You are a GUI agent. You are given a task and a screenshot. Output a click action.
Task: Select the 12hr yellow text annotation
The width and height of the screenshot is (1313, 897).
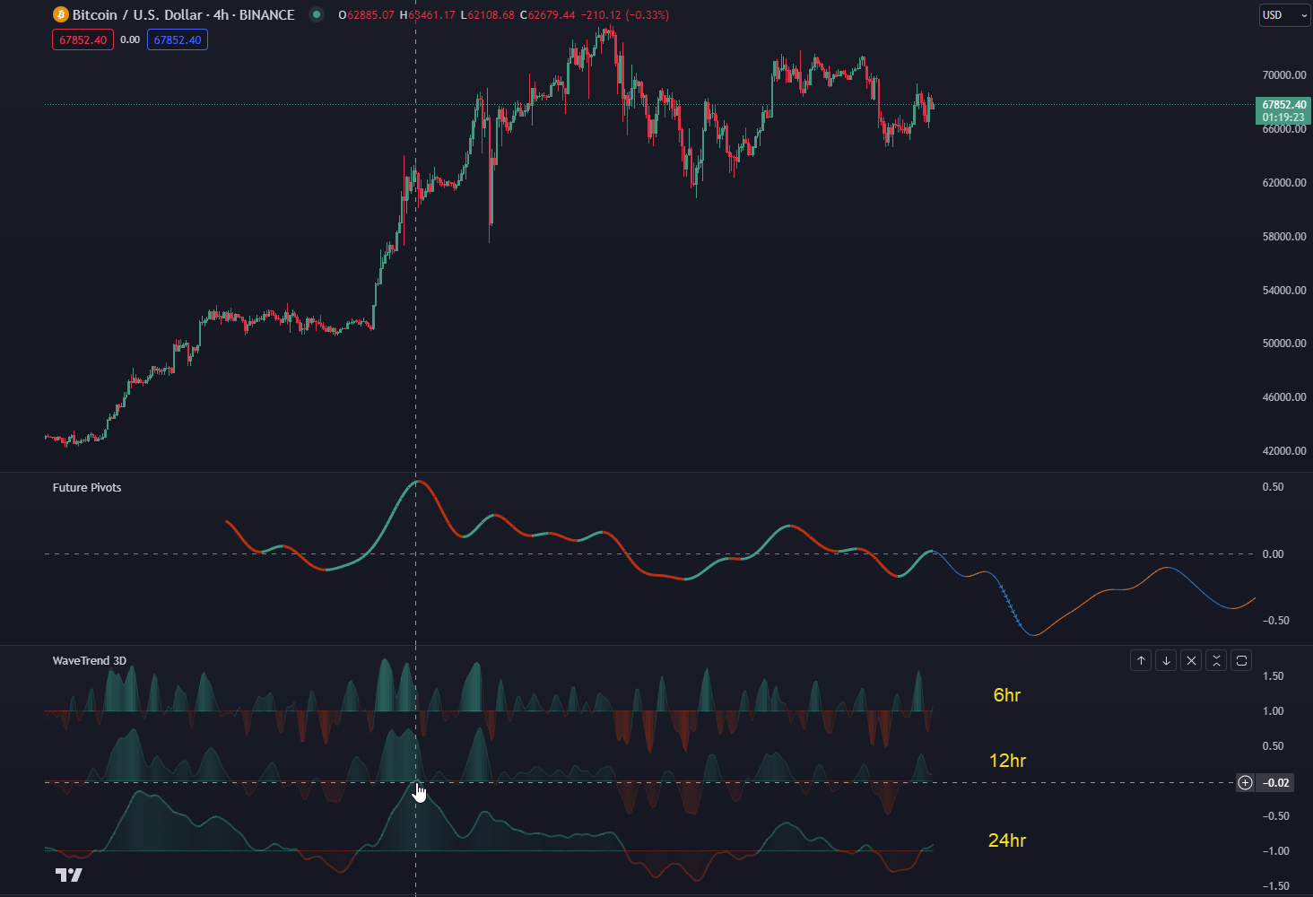pos(1006,761)
